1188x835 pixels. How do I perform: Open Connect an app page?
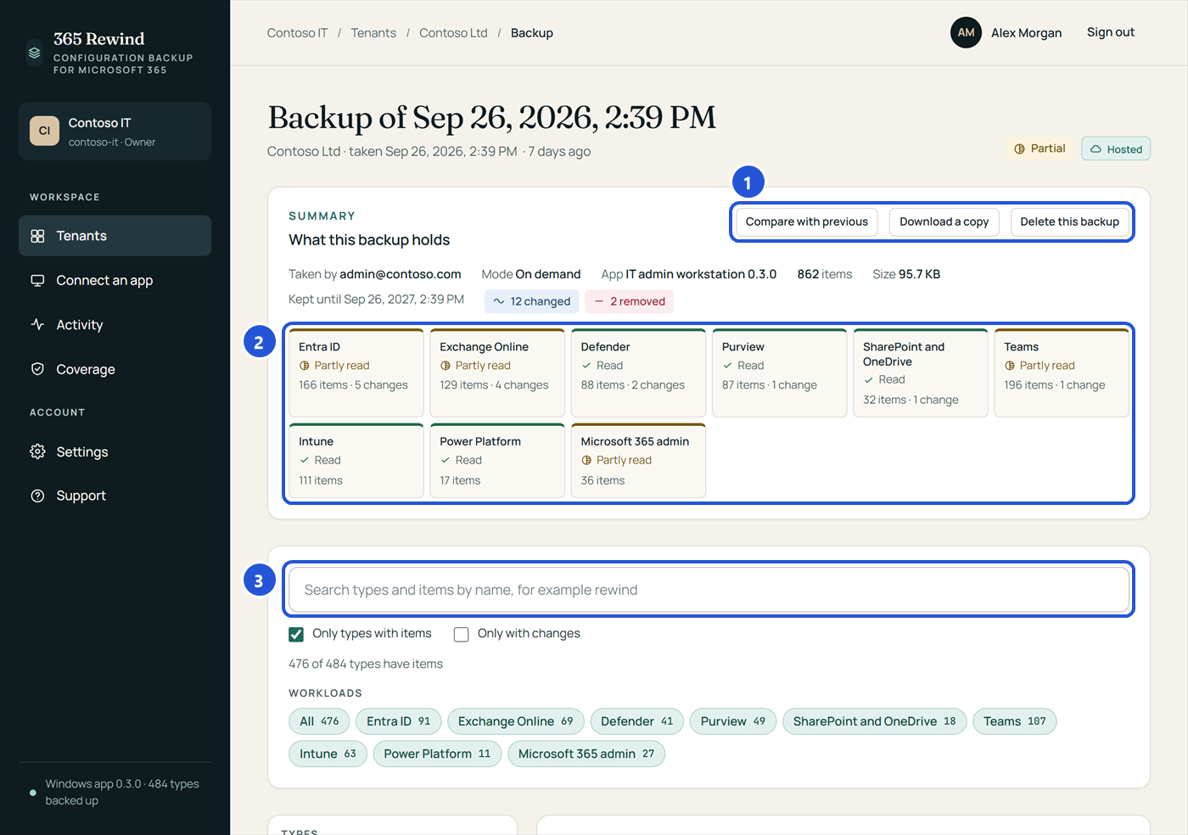[x=115, y=280]
